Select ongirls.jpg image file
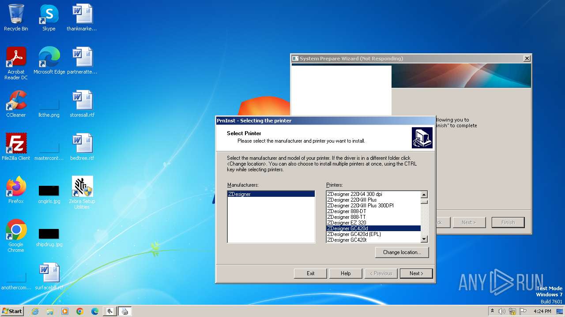Screen dimensions: 565x317 coord(49,195)
